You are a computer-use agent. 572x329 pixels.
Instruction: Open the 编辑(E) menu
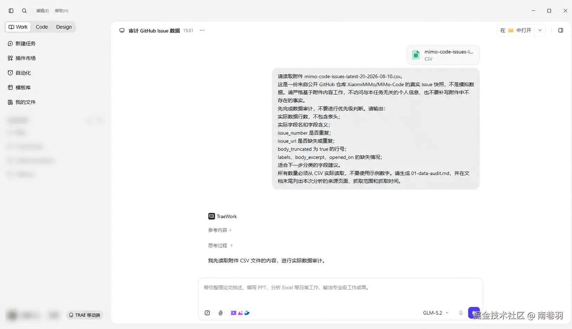(43, 11)
